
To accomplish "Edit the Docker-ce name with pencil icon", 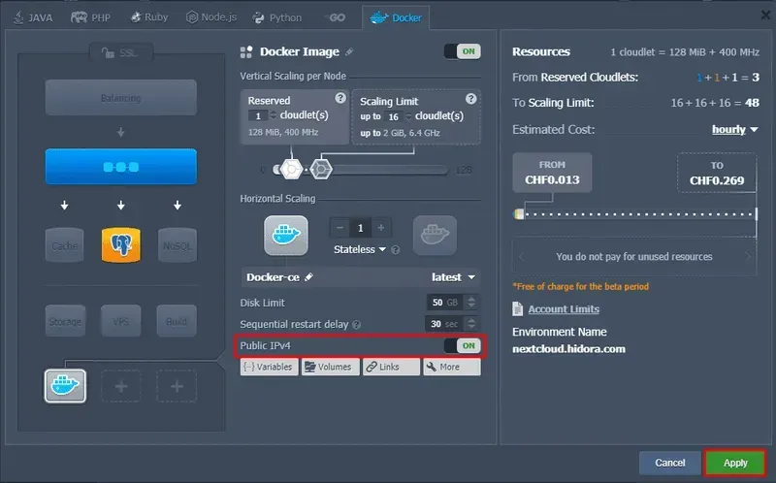I will (x=309, y=277).
